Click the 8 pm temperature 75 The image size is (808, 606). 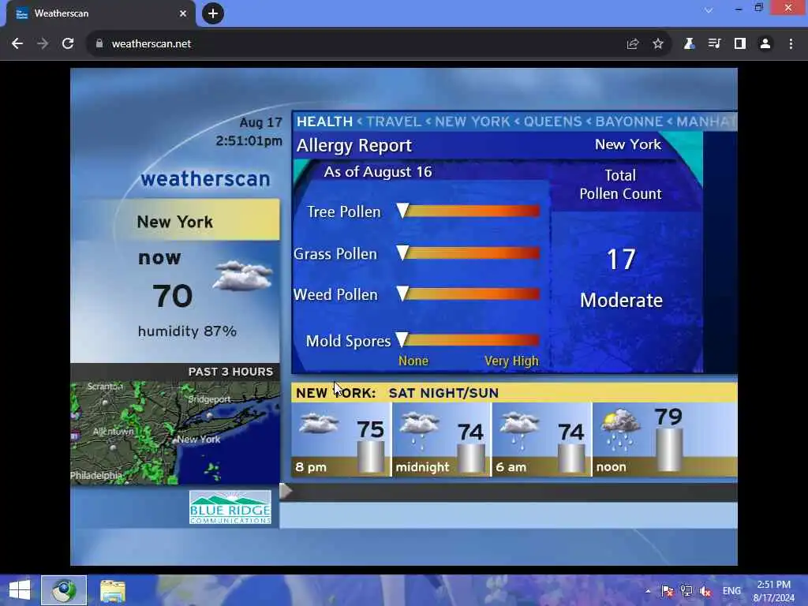[x=371, y=429]
